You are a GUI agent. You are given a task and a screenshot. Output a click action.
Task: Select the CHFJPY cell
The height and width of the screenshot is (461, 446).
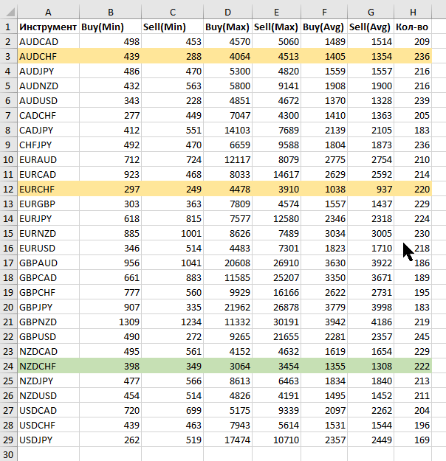(x=48, y=145)
